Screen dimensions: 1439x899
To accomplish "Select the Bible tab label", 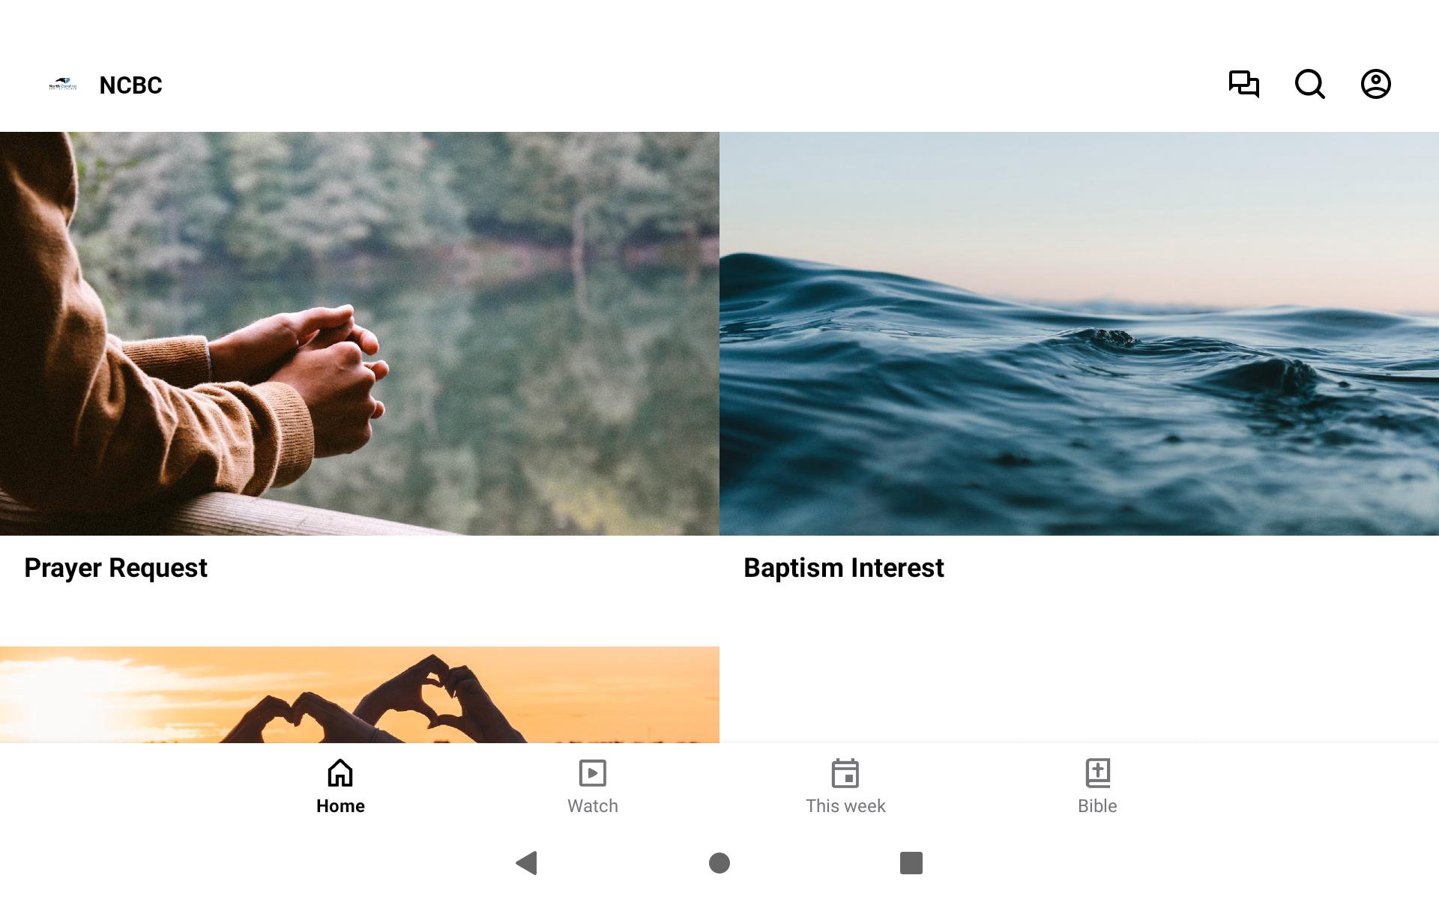I will (x=1097, y=806).
